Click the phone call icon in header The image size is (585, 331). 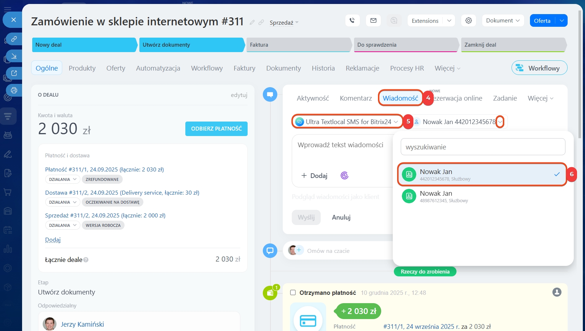pyautogui.click(x=352, y=21)
